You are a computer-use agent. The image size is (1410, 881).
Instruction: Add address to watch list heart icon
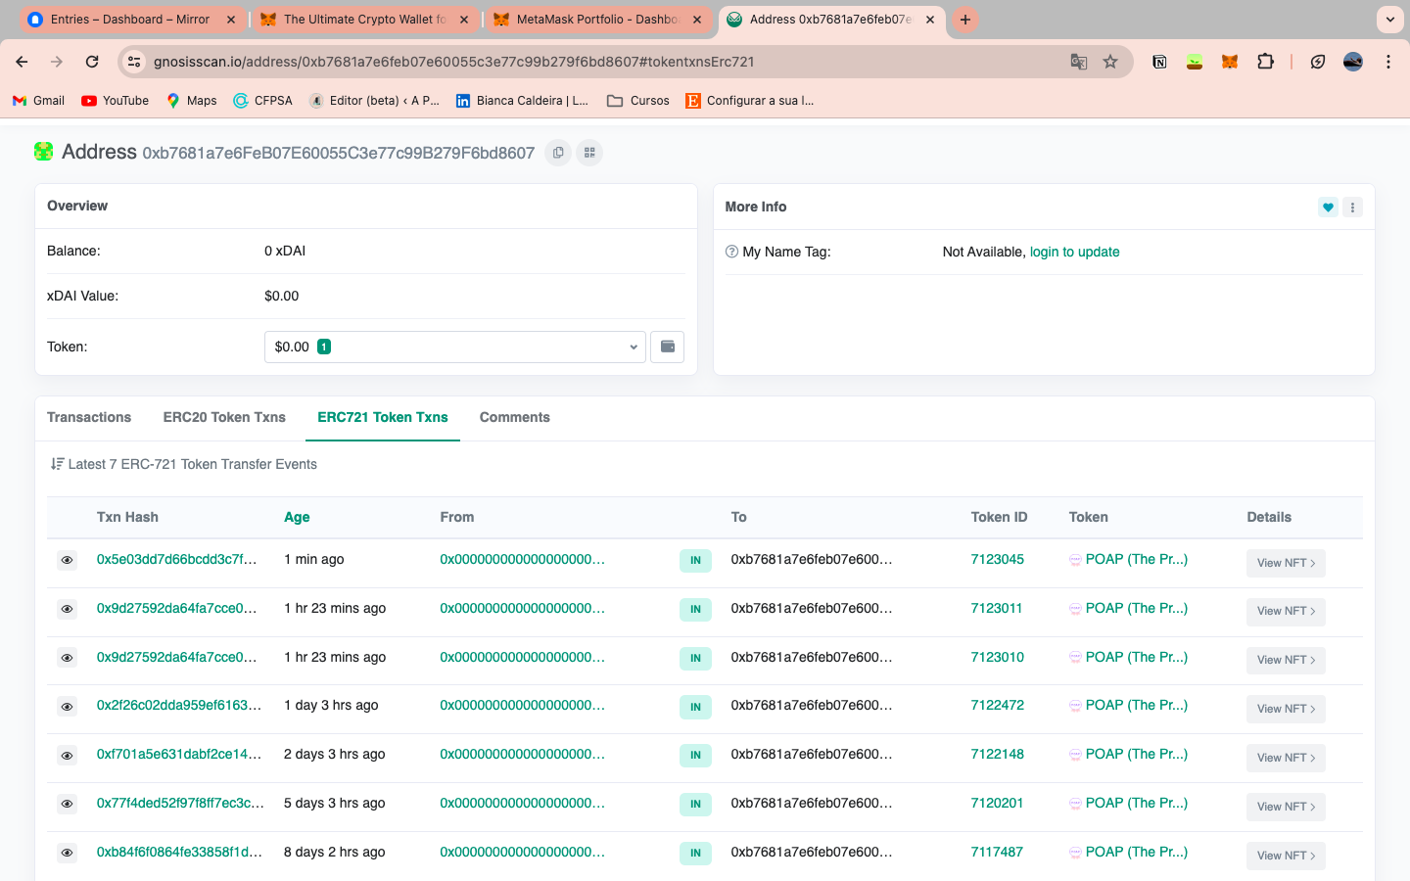[x=1328, y=207]
